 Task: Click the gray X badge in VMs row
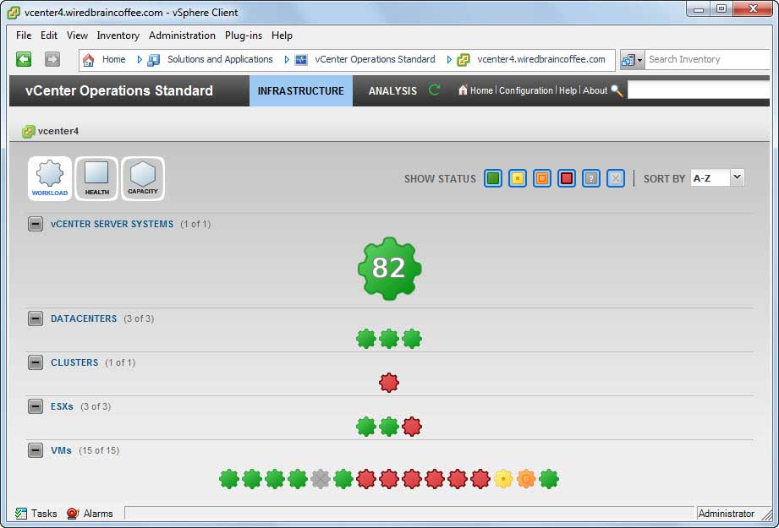click(x=321, y=479)
